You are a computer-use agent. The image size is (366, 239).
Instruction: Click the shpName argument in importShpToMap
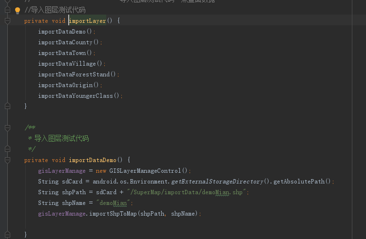(183, 214)
